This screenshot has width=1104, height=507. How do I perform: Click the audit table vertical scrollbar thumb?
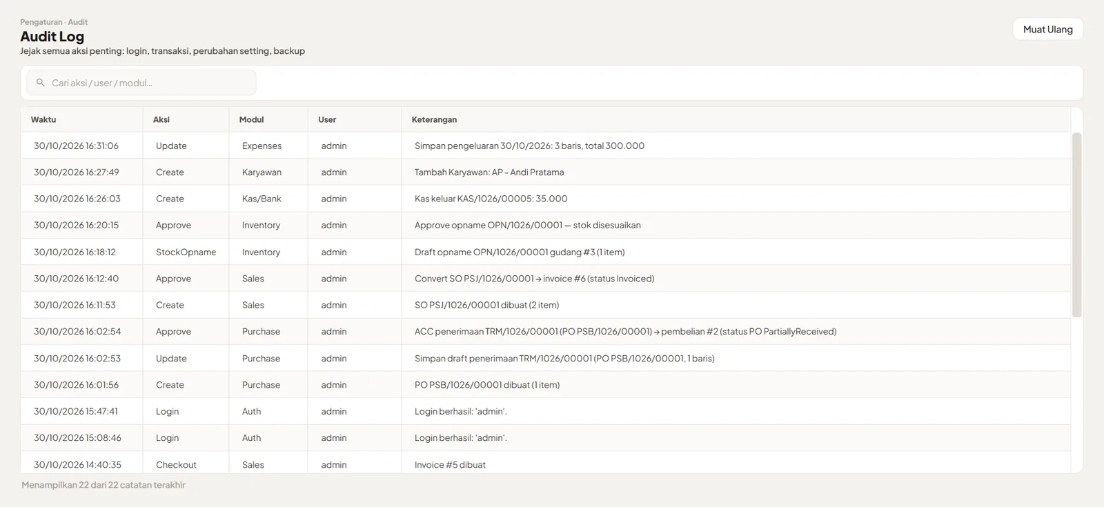(x=1076, y=225)
